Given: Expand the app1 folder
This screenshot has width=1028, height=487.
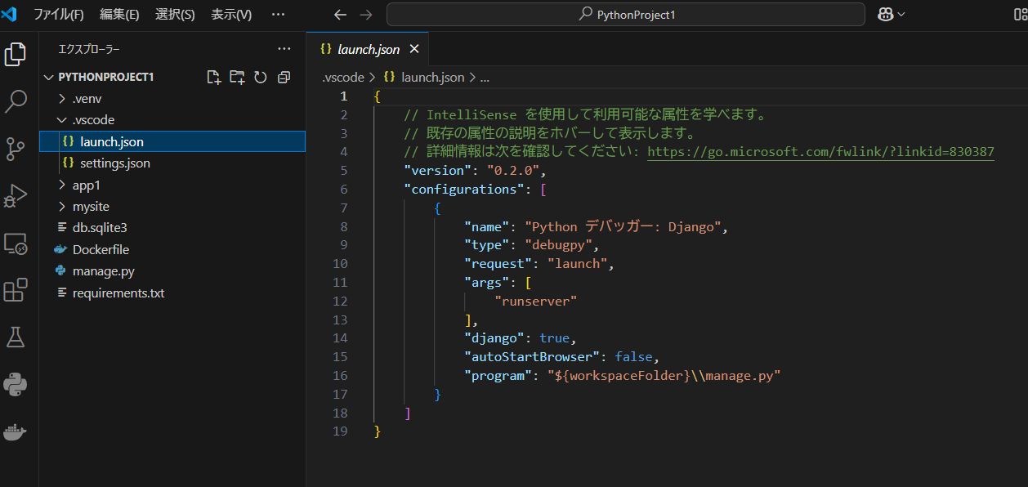Looking at the screenshot, I should point(86,185).
